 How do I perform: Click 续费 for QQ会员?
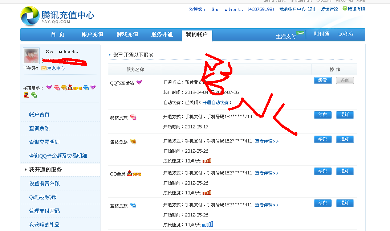[322, 171]
